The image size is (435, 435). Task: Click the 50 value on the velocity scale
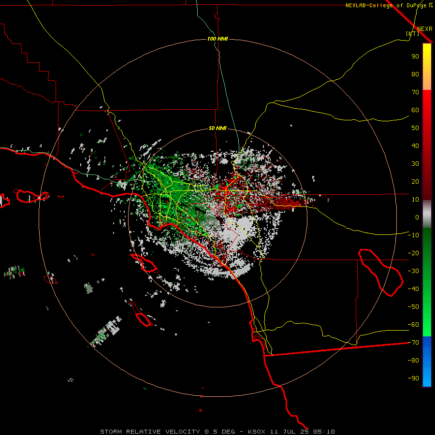[415, 128]
